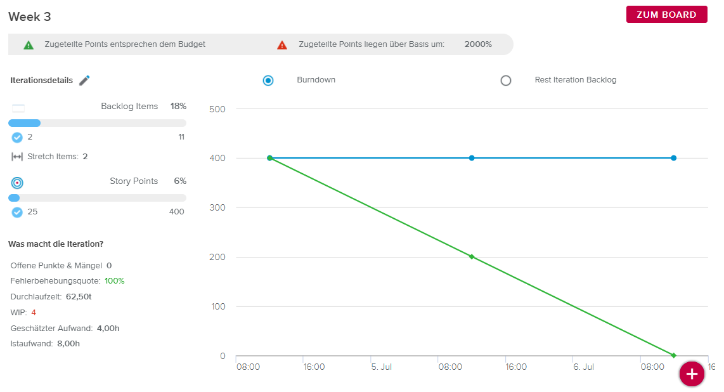Click the Backlog Items progress bar
This screenshot has height=392, width=724.
97,123
